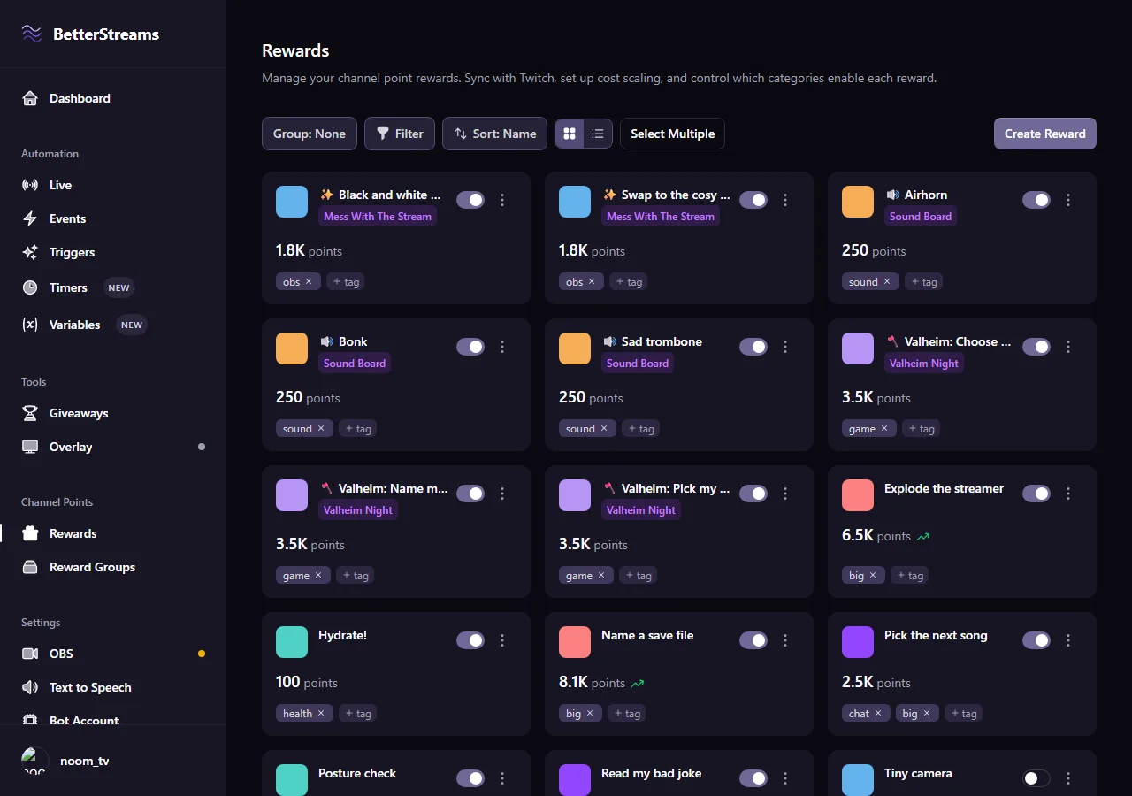This screenshot has width=1132, height=796.
Task: Click the cost scaling trend icon on Explode the streamer
Action: (923, 537)
